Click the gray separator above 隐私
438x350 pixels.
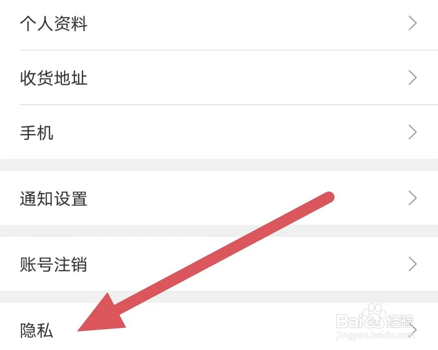(x=219, y=297)
